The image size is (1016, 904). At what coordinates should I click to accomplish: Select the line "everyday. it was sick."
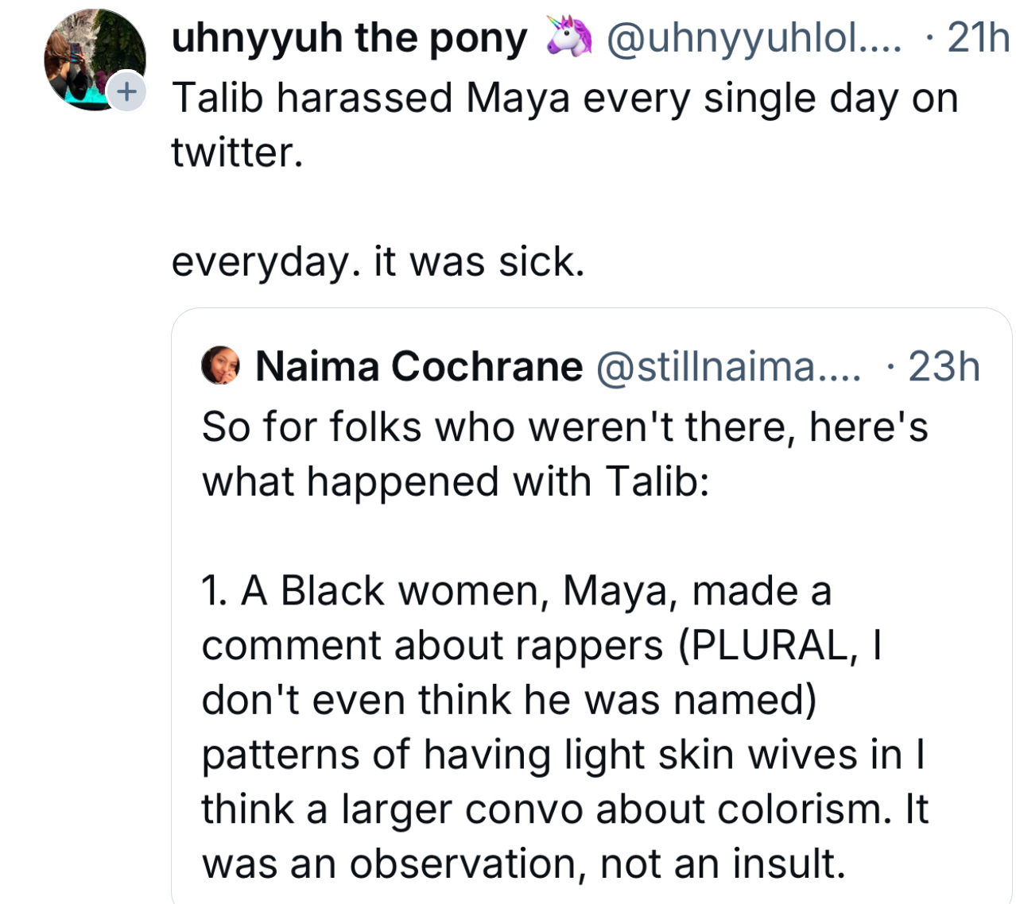click(378, 261)
